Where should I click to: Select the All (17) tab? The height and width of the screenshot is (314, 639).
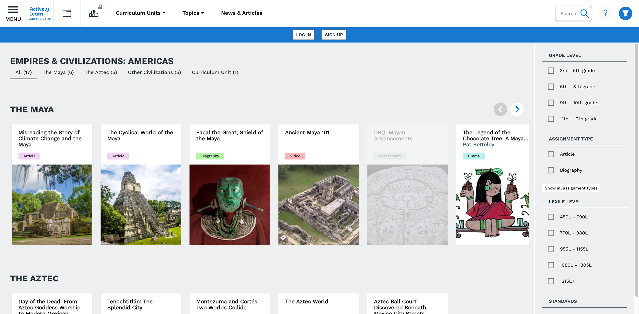pyautogui.click(x=24, y=72)
